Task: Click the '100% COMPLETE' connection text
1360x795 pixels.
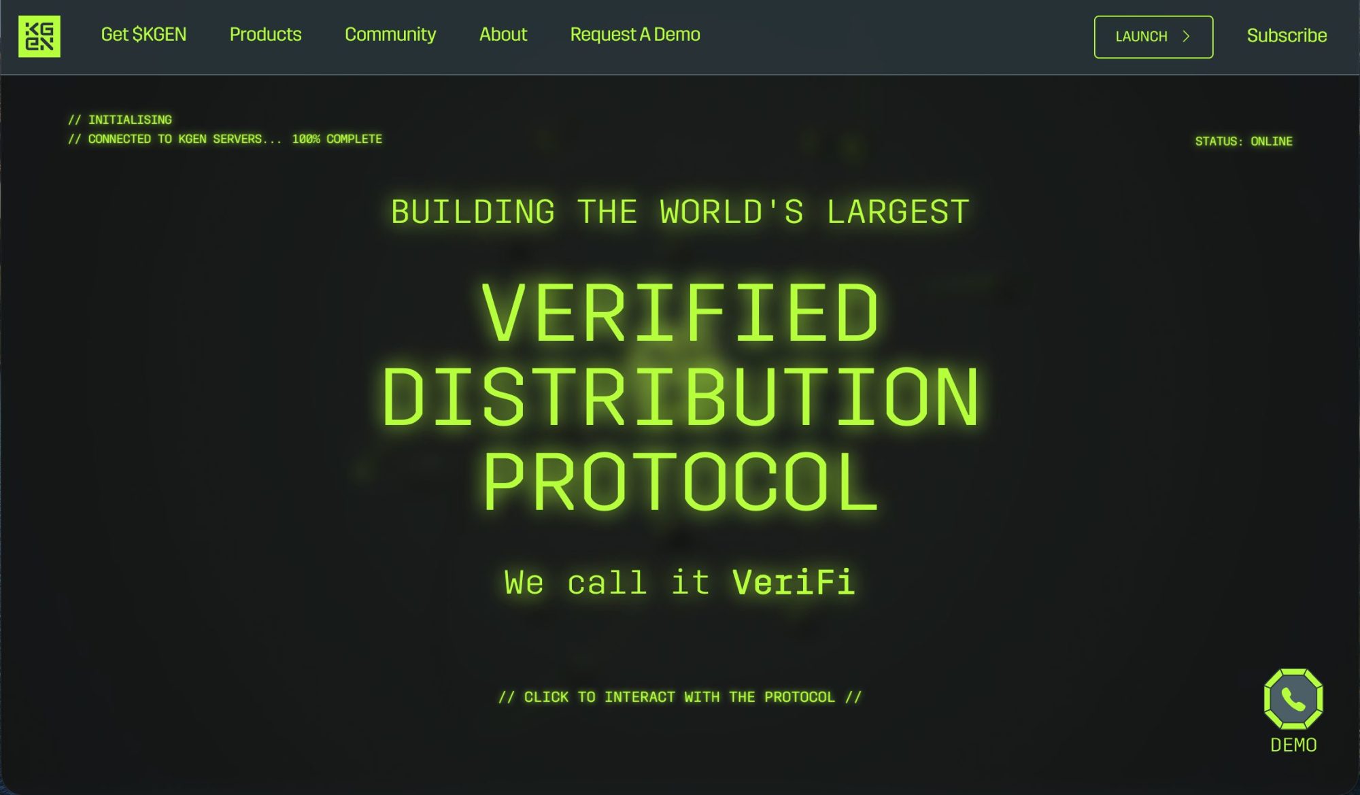Action: pos(337,139)
